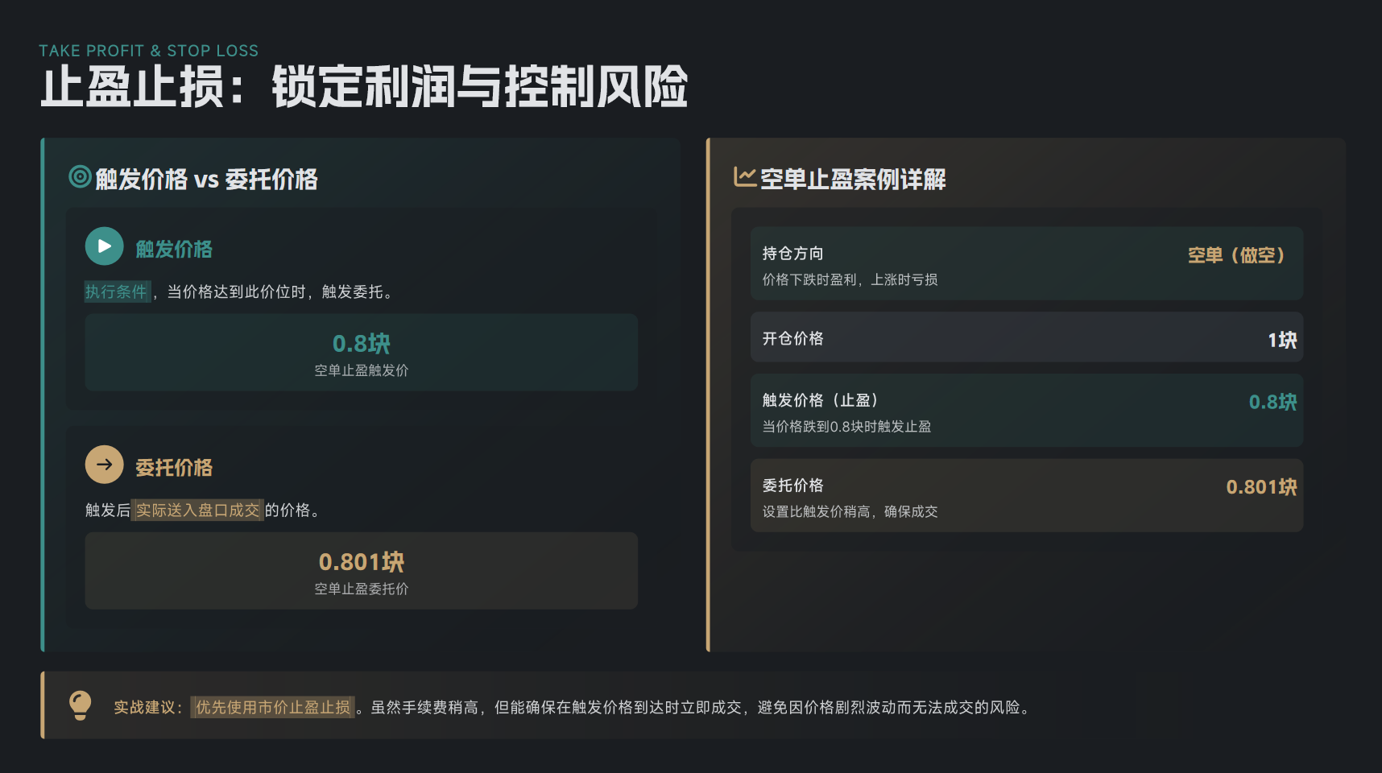Click the orange 委托价格 section heading

point(174,468)
